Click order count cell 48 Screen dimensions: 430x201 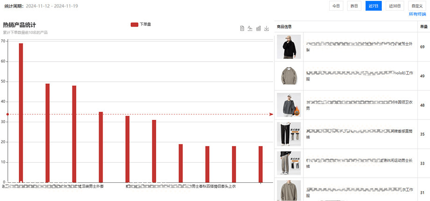[423, 105]
